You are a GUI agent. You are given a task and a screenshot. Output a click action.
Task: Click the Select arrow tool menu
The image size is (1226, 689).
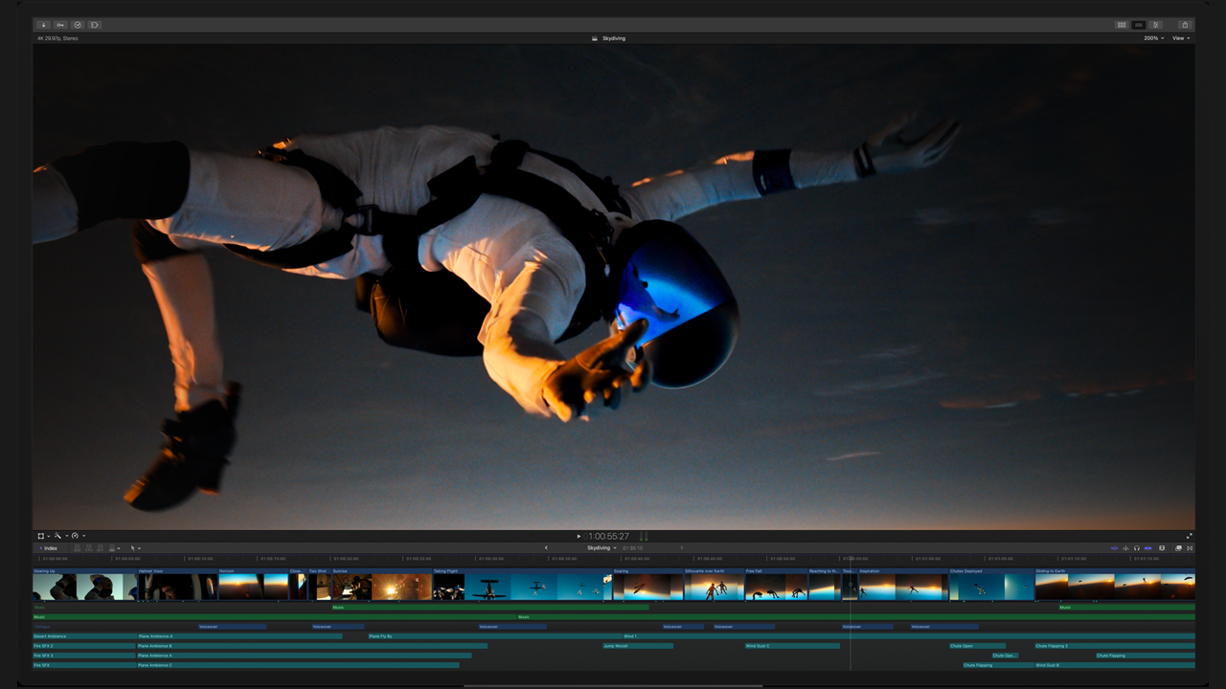[x=135, y=548]
